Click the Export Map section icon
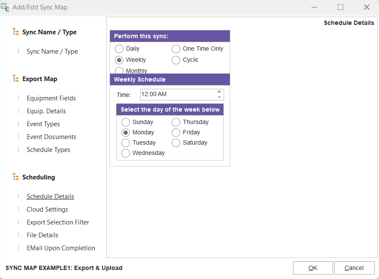Image resolution: width=379 pixels, height=279 pixels. tap(15, 79)
